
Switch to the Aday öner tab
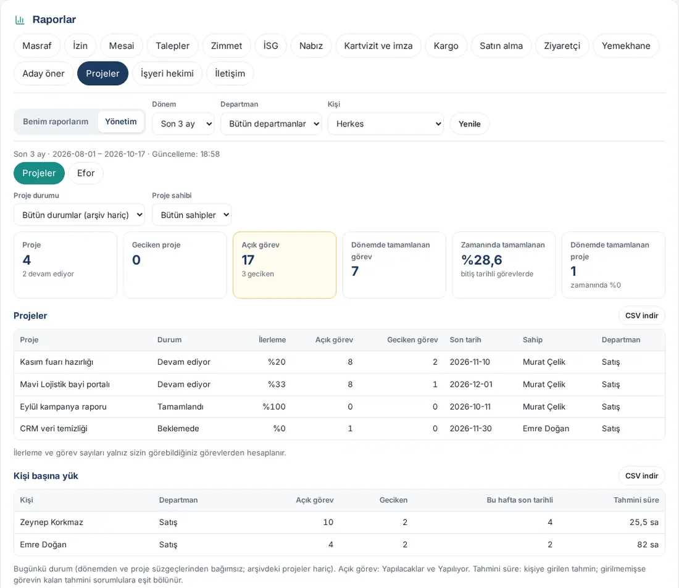(x=43, y=73)
